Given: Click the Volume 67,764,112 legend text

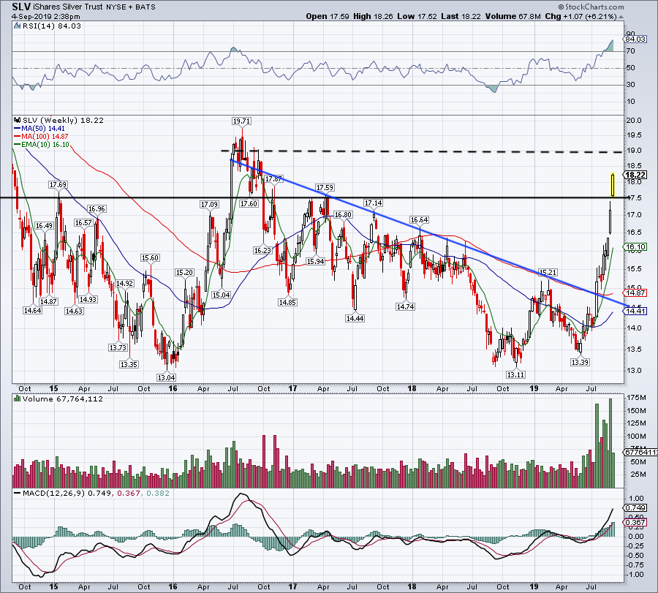Looking at the screenshot, I should [x=63, y=399].
